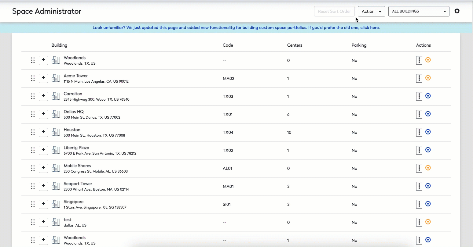The height and width of the screenshot is (247, 473).
Task: Select the Dallas HQ building name
Action: (x=74, y=112)
